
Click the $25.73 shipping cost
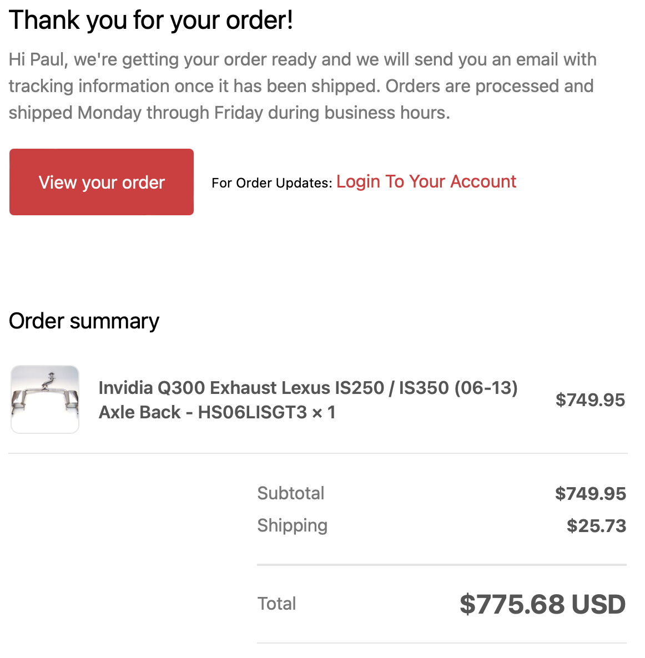[x=596, y=525]
